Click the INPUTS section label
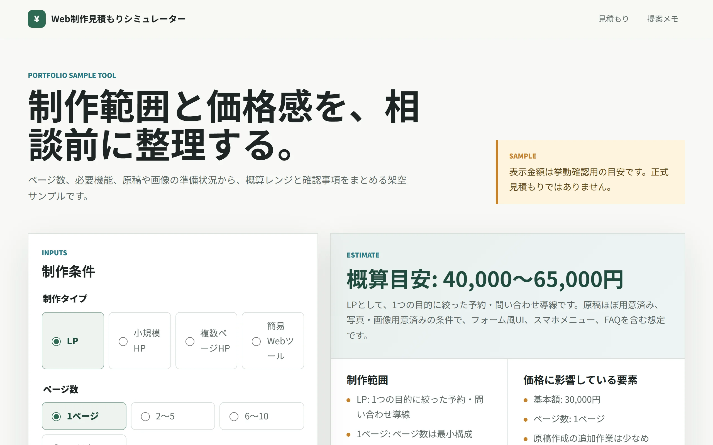The image size is (713, 445). pyautogui.click(x=54, y=253)
